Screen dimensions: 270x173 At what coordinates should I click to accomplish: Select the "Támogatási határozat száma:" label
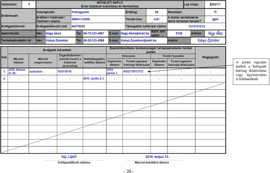point(146,26)
